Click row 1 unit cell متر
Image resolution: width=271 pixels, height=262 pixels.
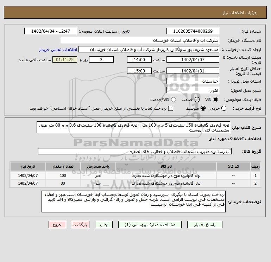[x=98, y=175]
